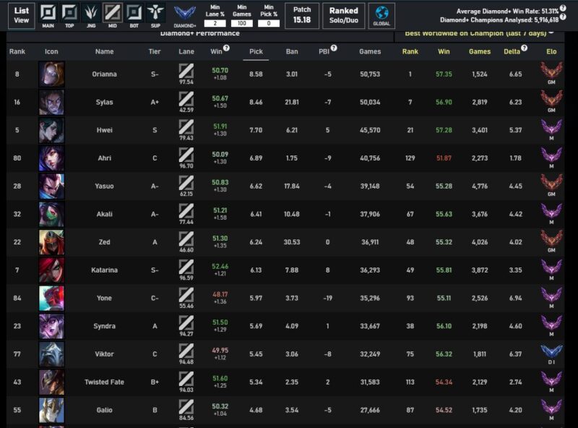This screenshot has height=428, width=578.
Task: Open Orianna's champion portrait icon
Action: [x=51, y=74]
